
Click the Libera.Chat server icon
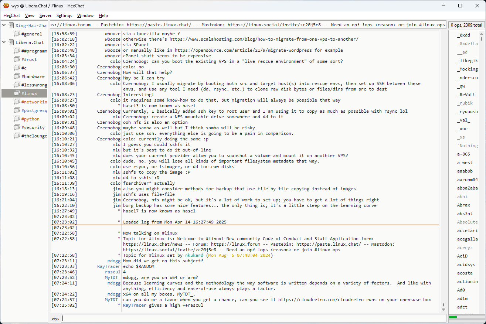[x=11, y=42]
